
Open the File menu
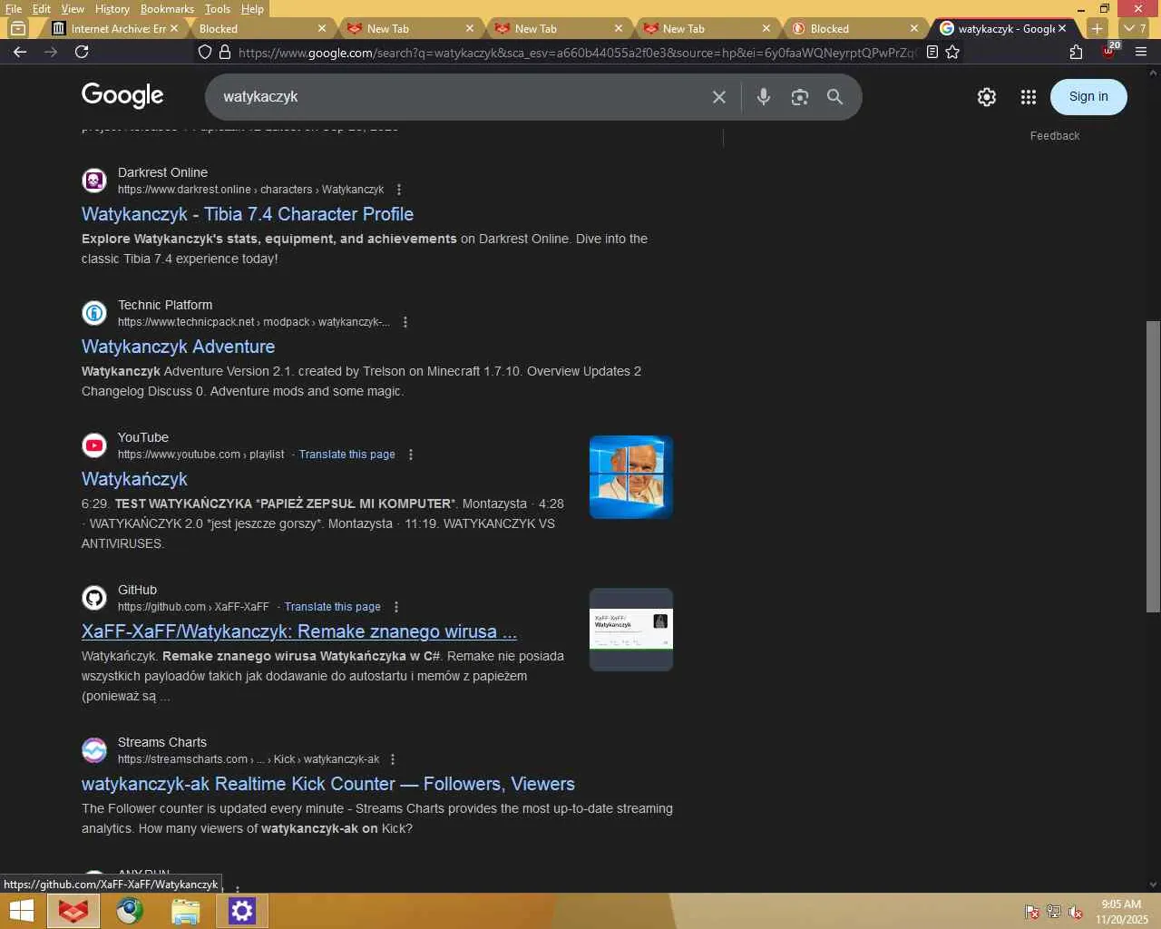tap(14, 8)
